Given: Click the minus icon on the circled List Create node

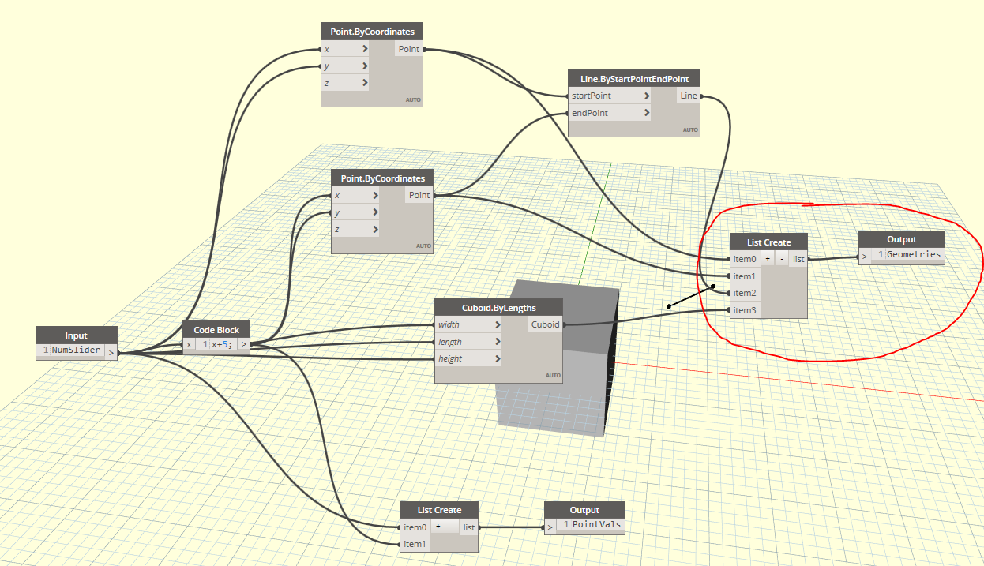Looking at the screenshot, I should [x=782, y=258].
